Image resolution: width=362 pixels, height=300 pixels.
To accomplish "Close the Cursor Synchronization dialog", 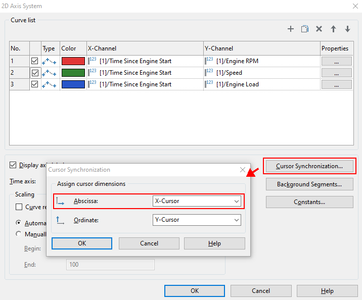I will (243, 170).
